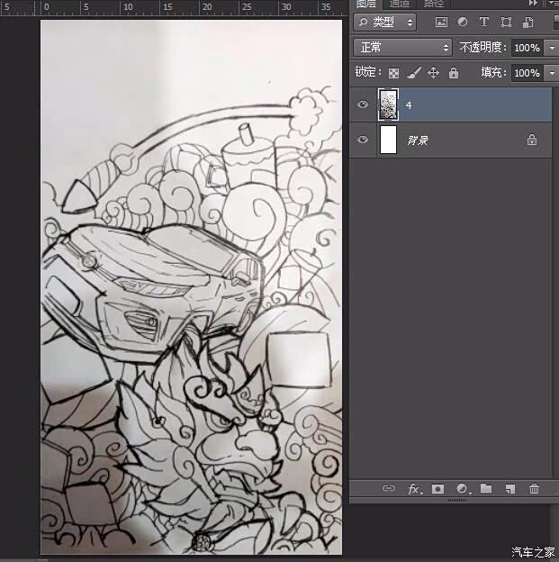Create new group folder icon
The width and height of the screenshot is (559, 562).
tap(486, 488)
